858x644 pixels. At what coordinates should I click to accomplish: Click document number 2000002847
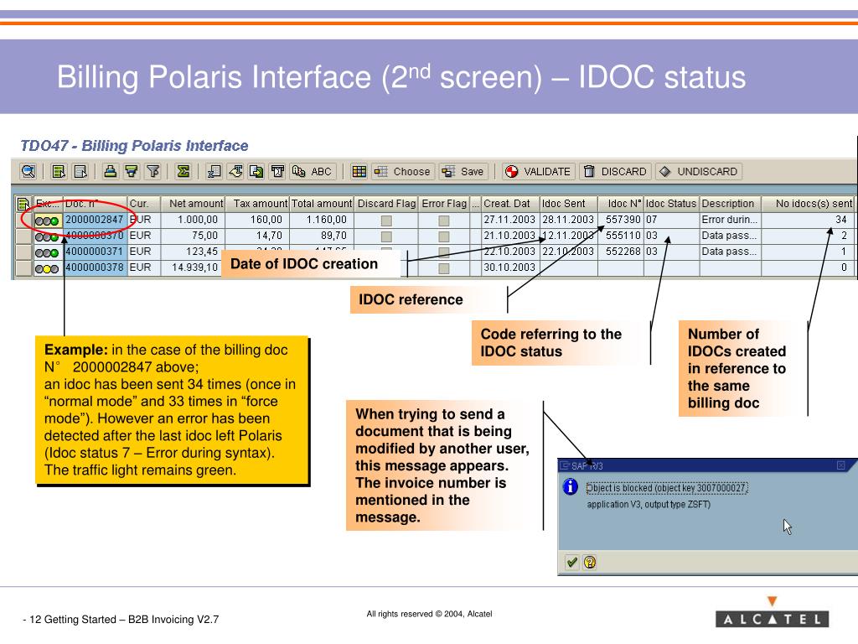95,220
